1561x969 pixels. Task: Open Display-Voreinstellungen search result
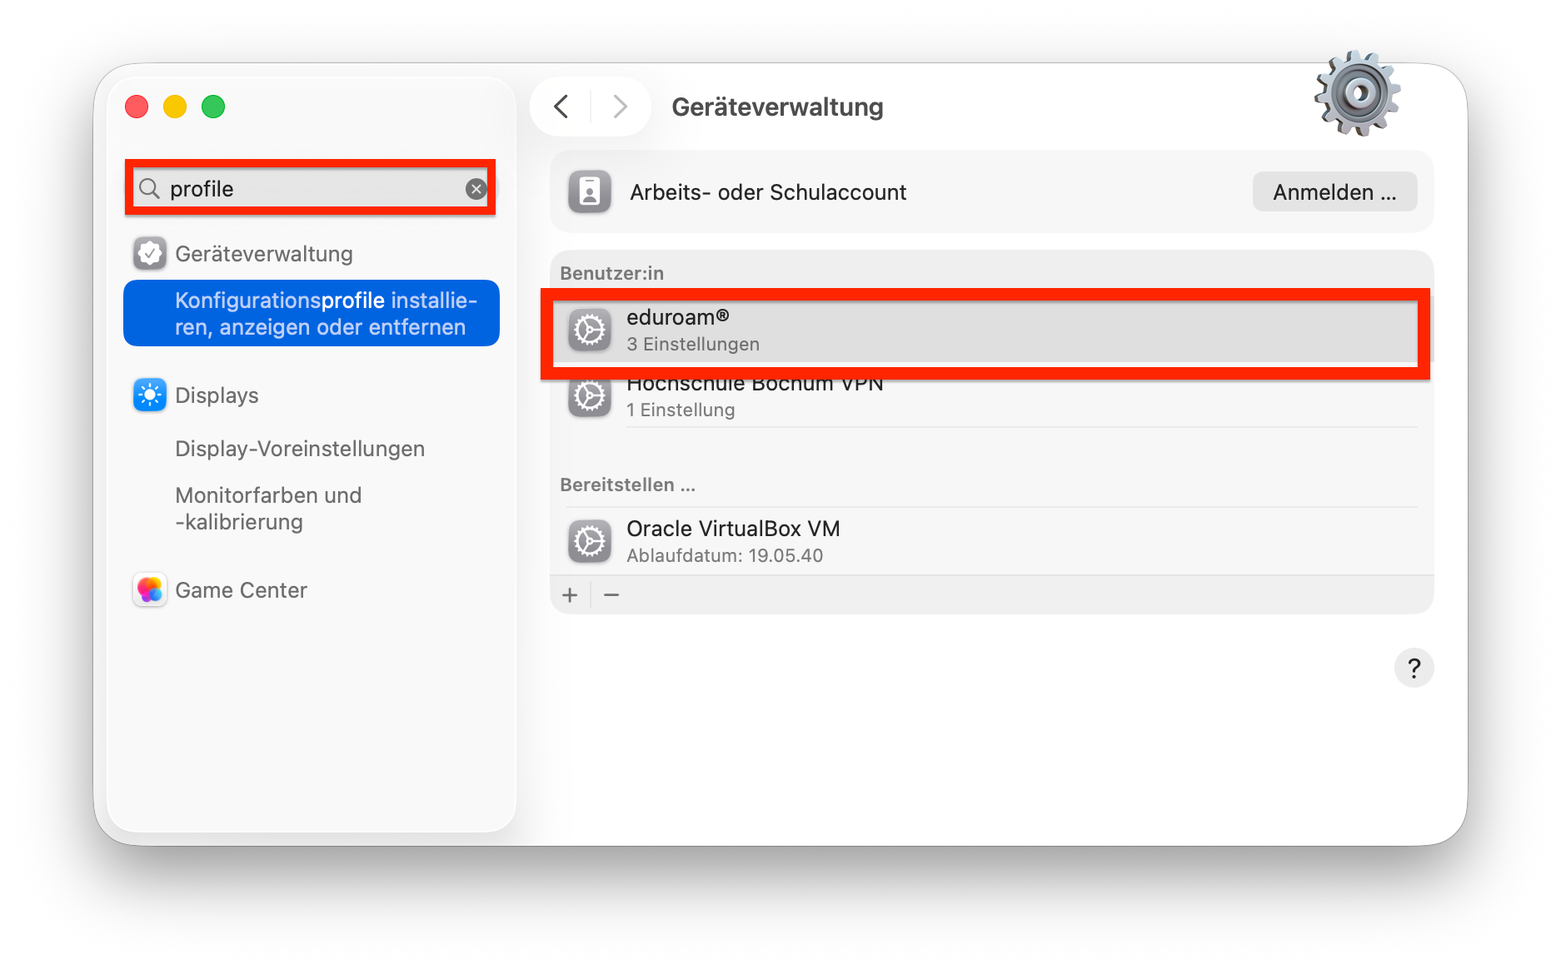300,449
